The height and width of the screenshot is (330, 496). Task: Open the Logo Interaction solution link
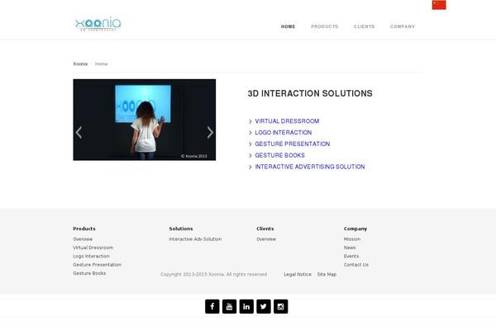pos(283,132)
